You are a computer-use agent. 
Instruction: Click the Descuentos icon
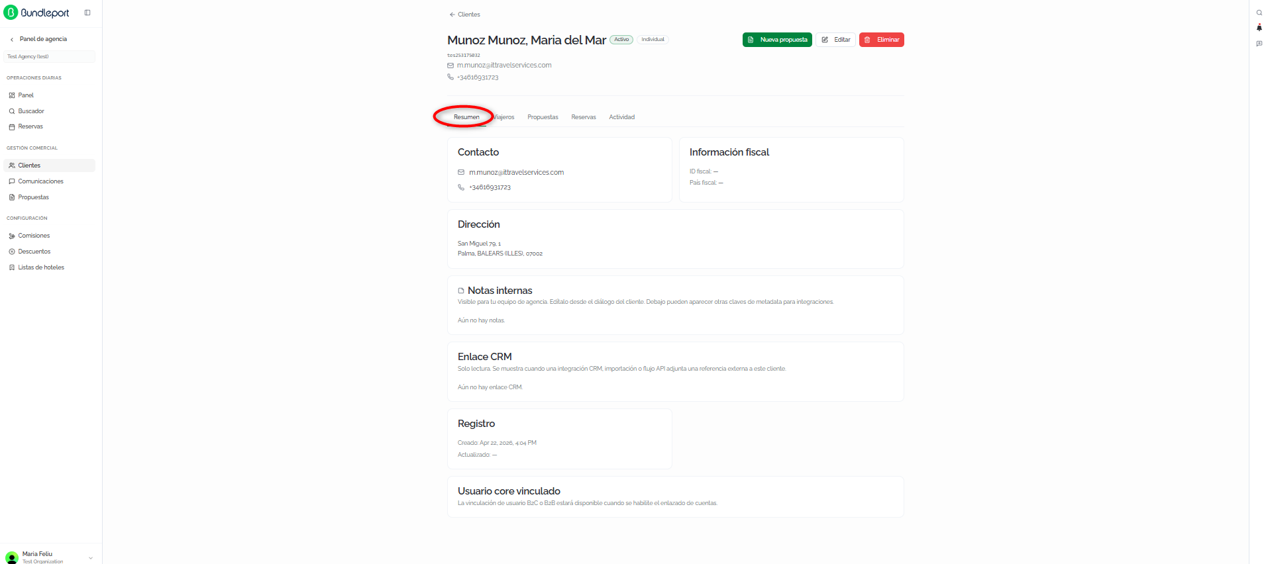click(x=12, y=252)
